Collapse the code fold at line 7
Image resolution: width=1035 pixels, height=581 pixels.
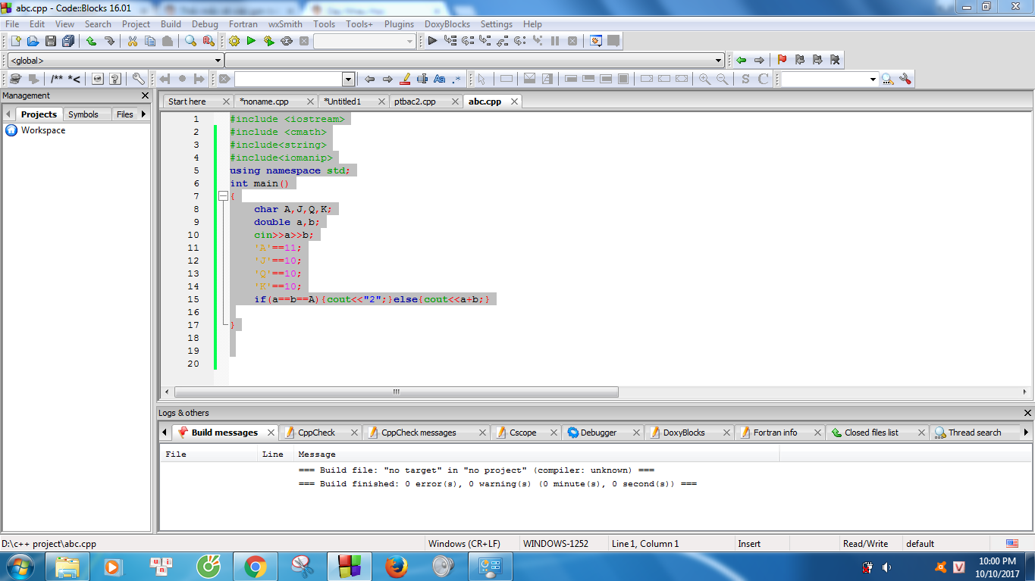[223, 196]
